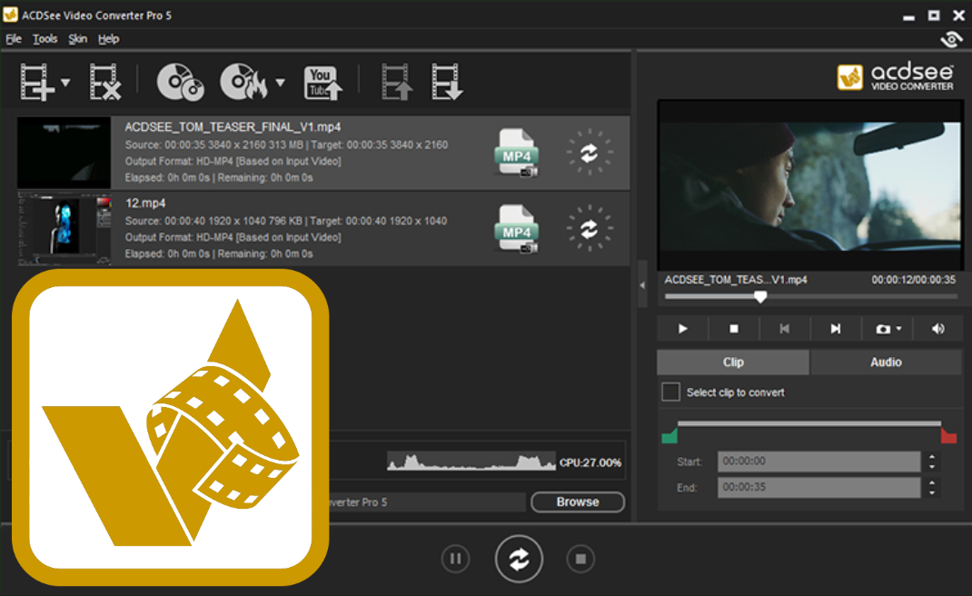Click the ACDSEE_TOM_TEASER_FINAL_V1.mp4 file name
This screenshot has width=972, height=596.
(x=233, y=127)
